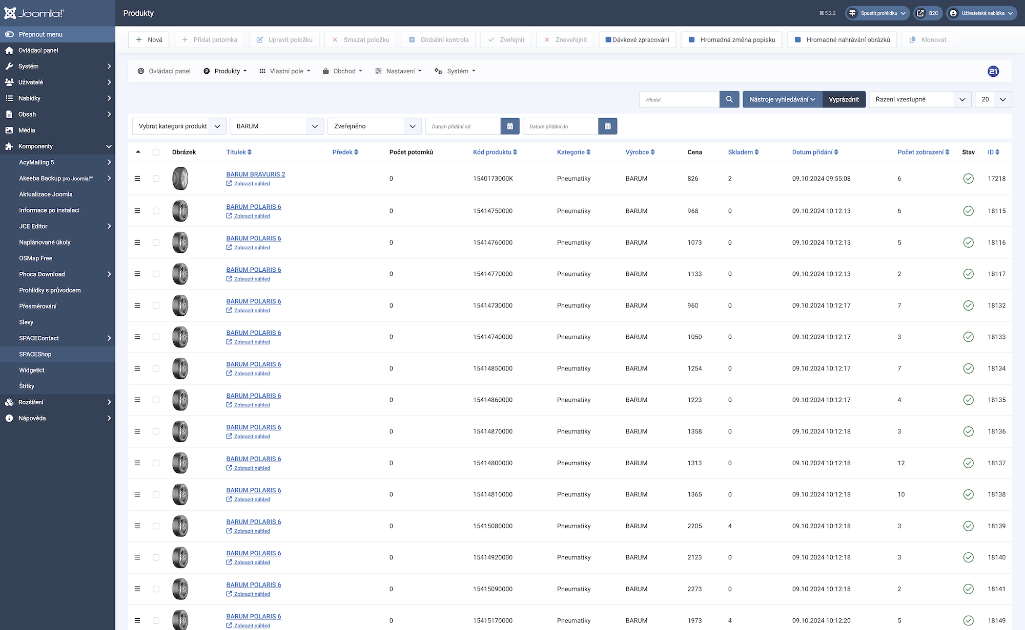Screen dimensions: 1025x630
Task: Open the Obchod menu
Action: tap(342, 71)
